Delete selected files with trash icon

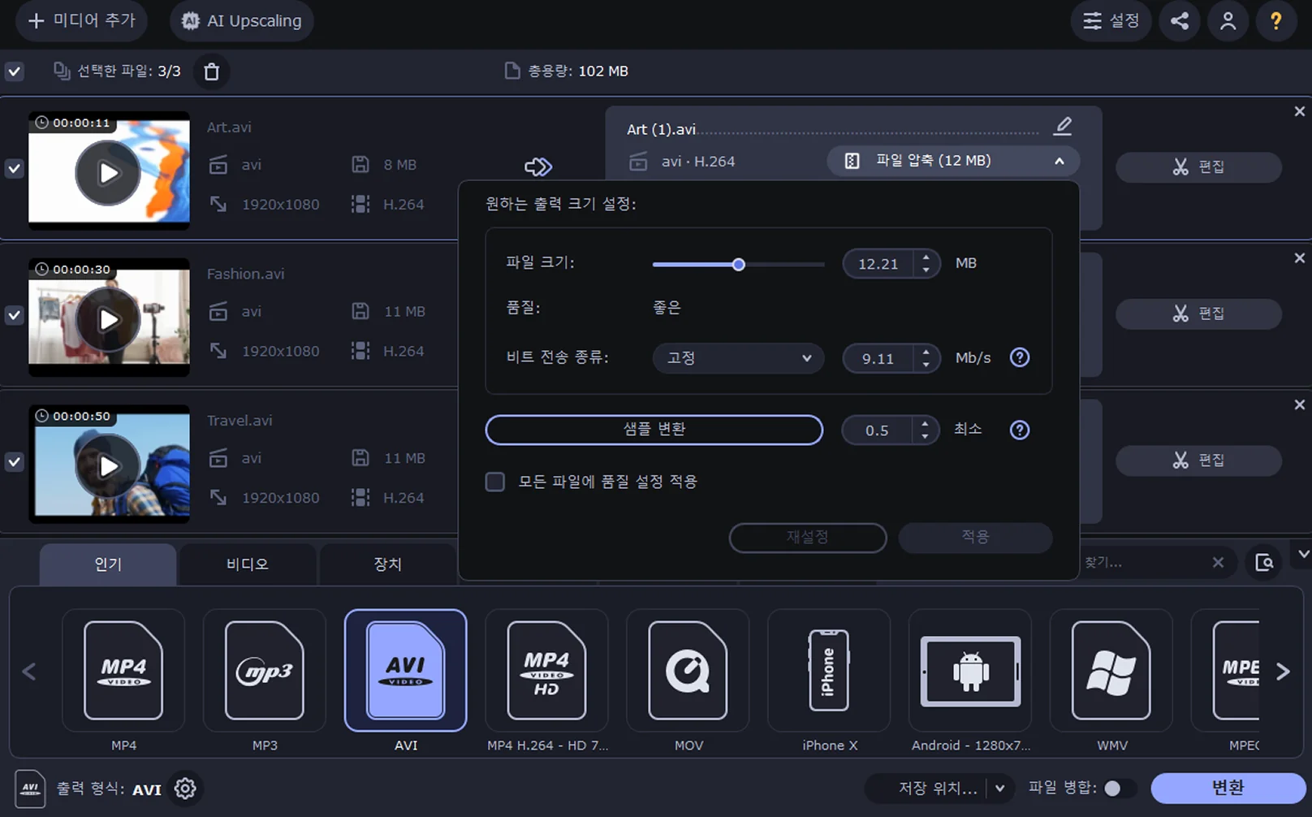[212, 71]
